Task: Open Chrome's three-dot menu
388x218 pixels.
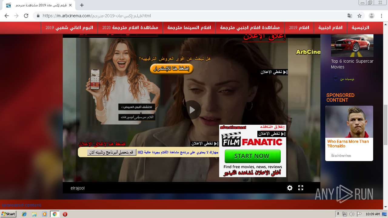Action: (x=381, y=16)
